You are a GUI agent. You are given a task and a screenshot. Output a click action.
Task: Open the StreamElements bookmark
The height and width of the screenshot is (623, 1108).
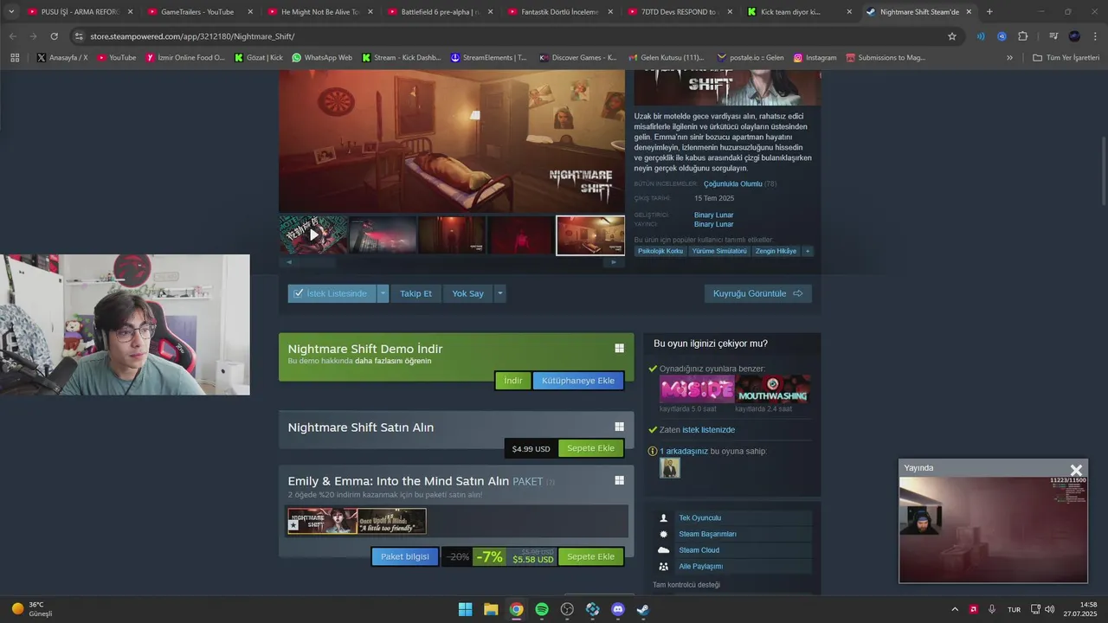click(x=488, y=57)
